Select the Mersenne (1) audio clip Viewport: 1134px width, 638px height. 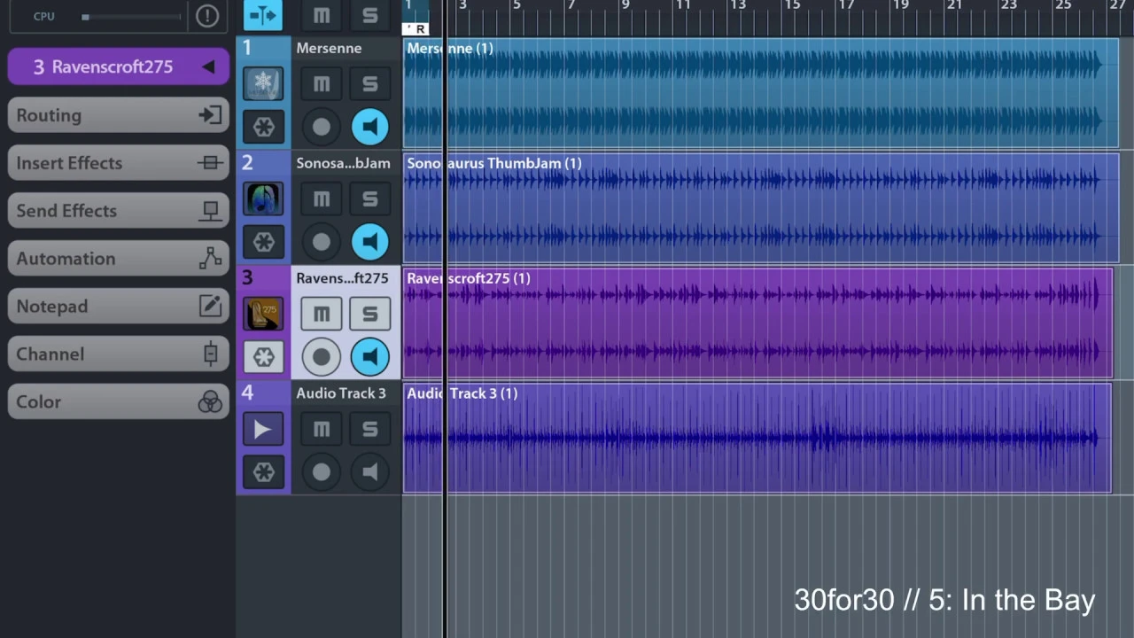(760, 93)
